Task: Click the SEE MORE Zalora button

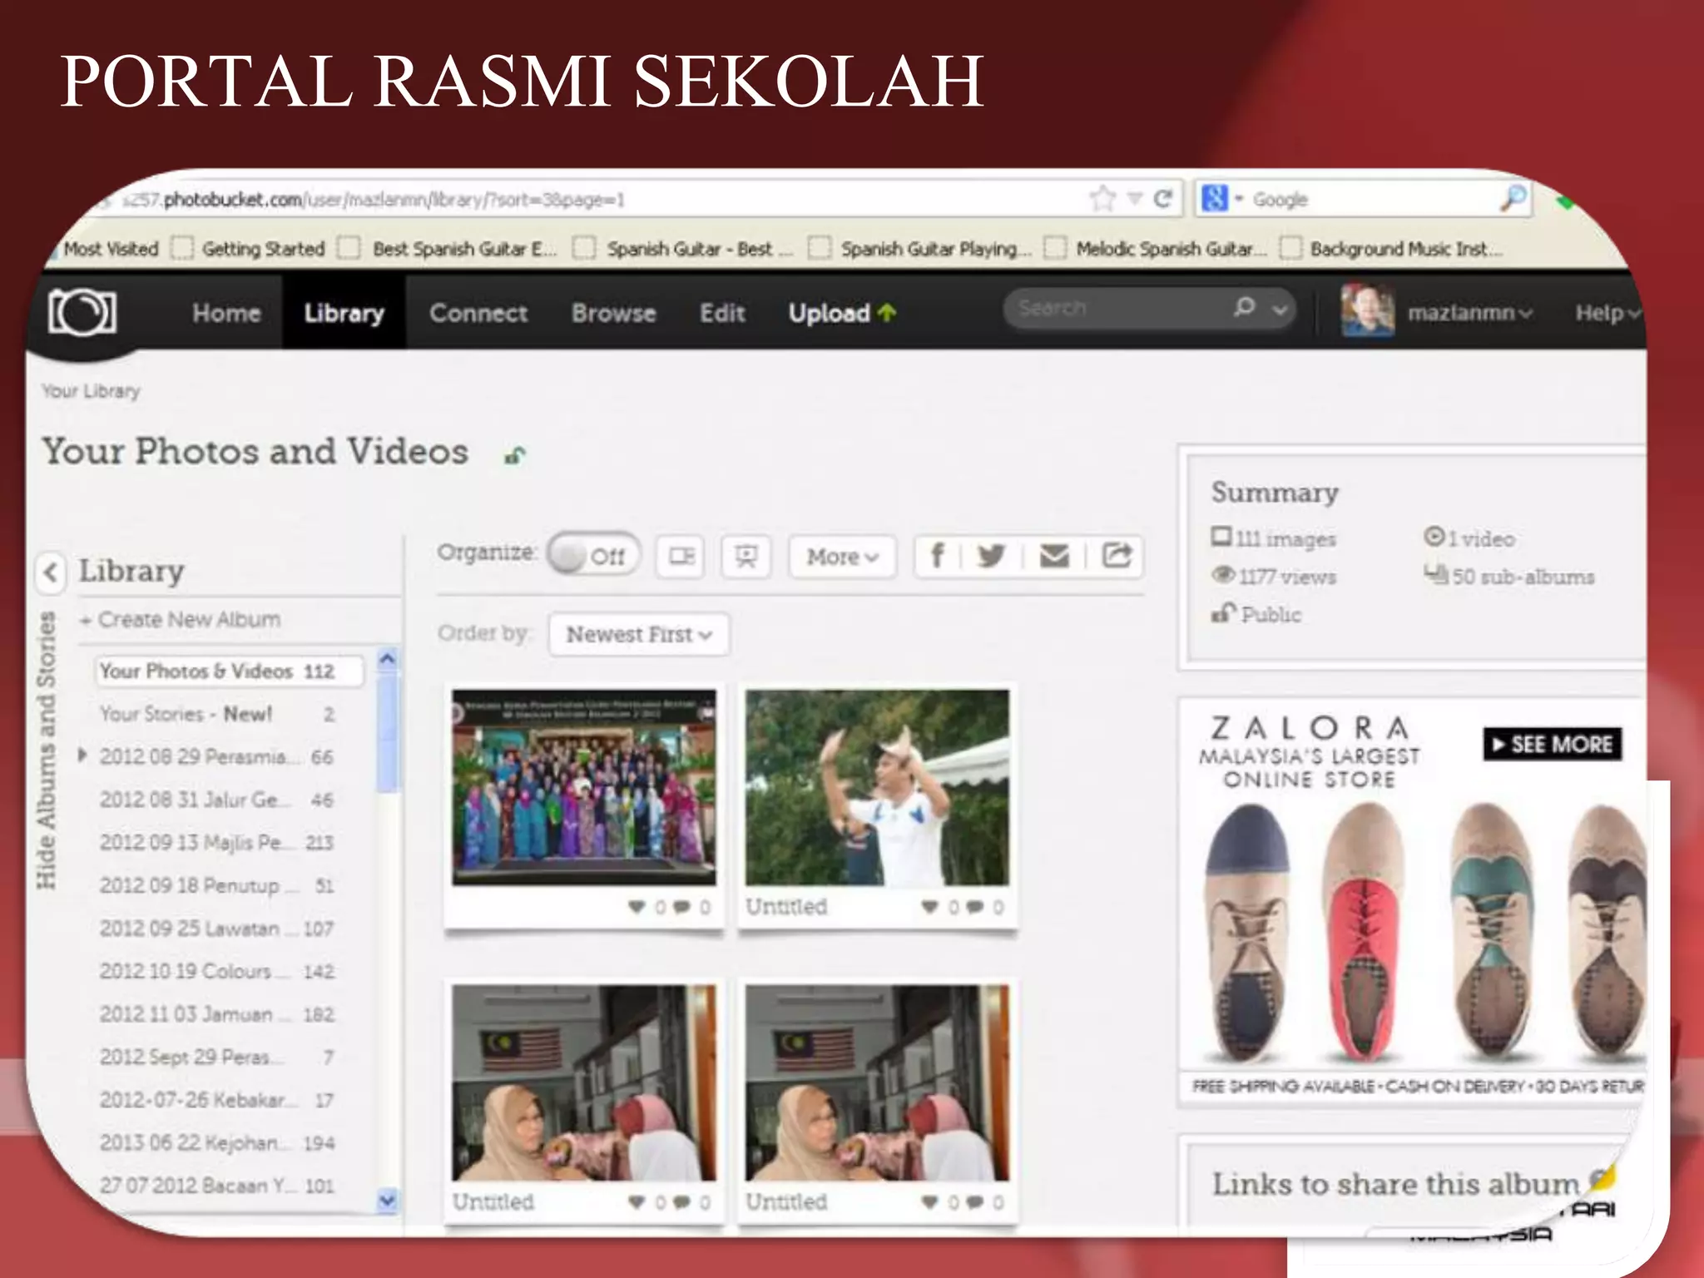Action: 1553,744
